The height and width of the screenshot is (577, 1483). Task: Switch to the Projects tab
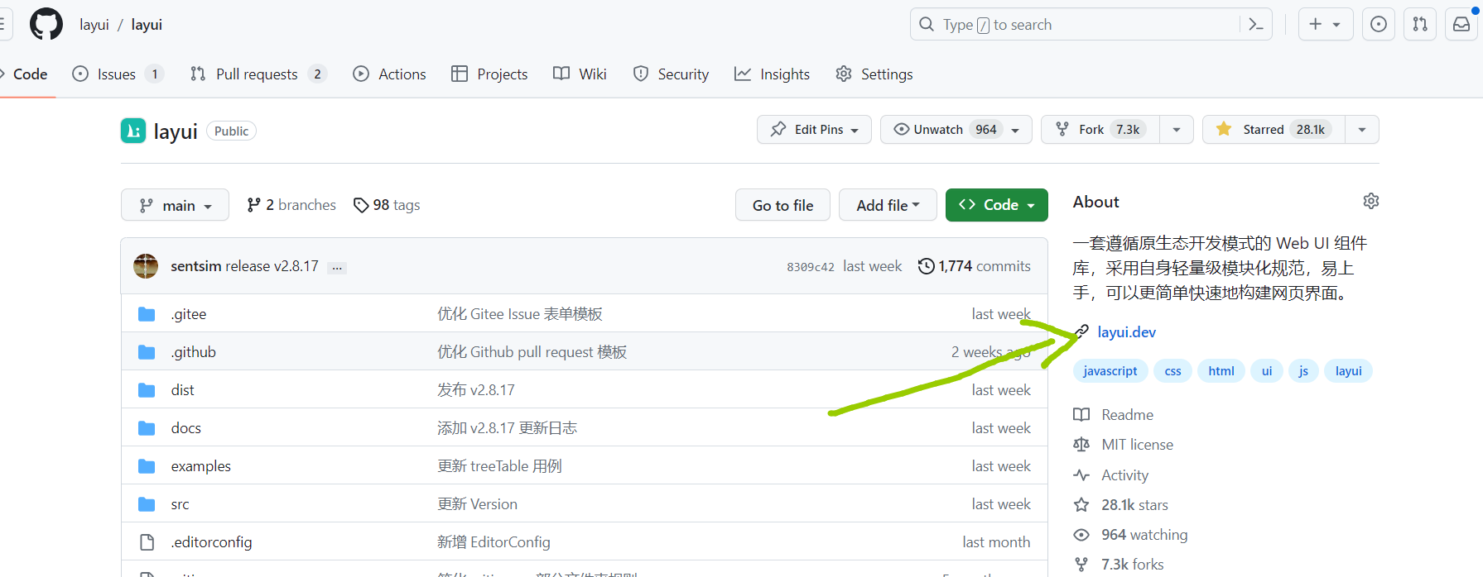click(x=489, y=74)
